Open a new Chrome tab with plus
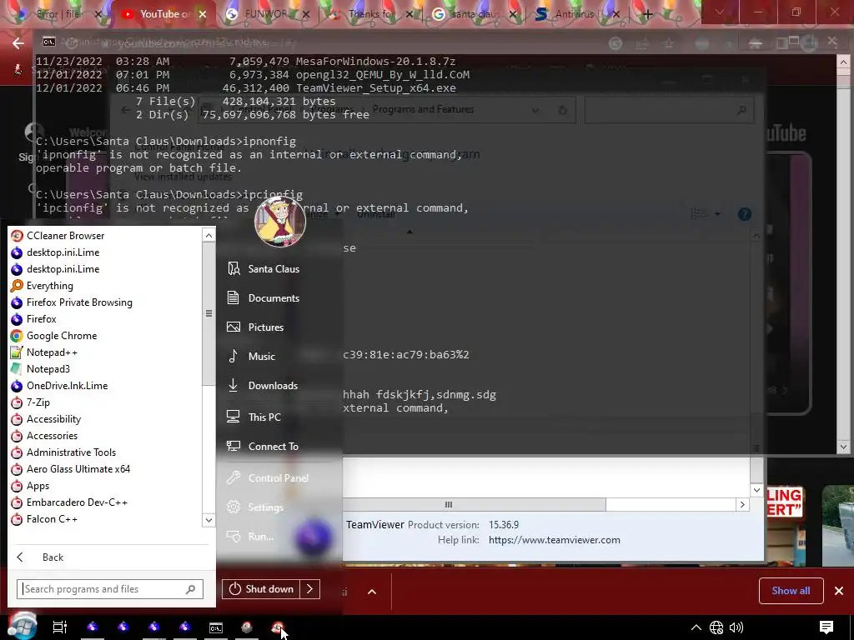 pos(647,14)
